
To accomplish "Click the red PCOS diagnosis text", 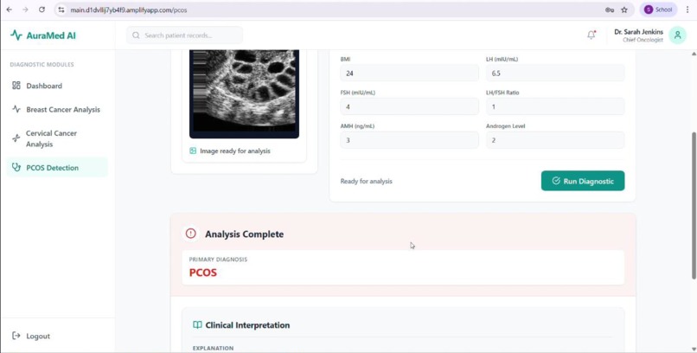I will (x=202, y=273).
